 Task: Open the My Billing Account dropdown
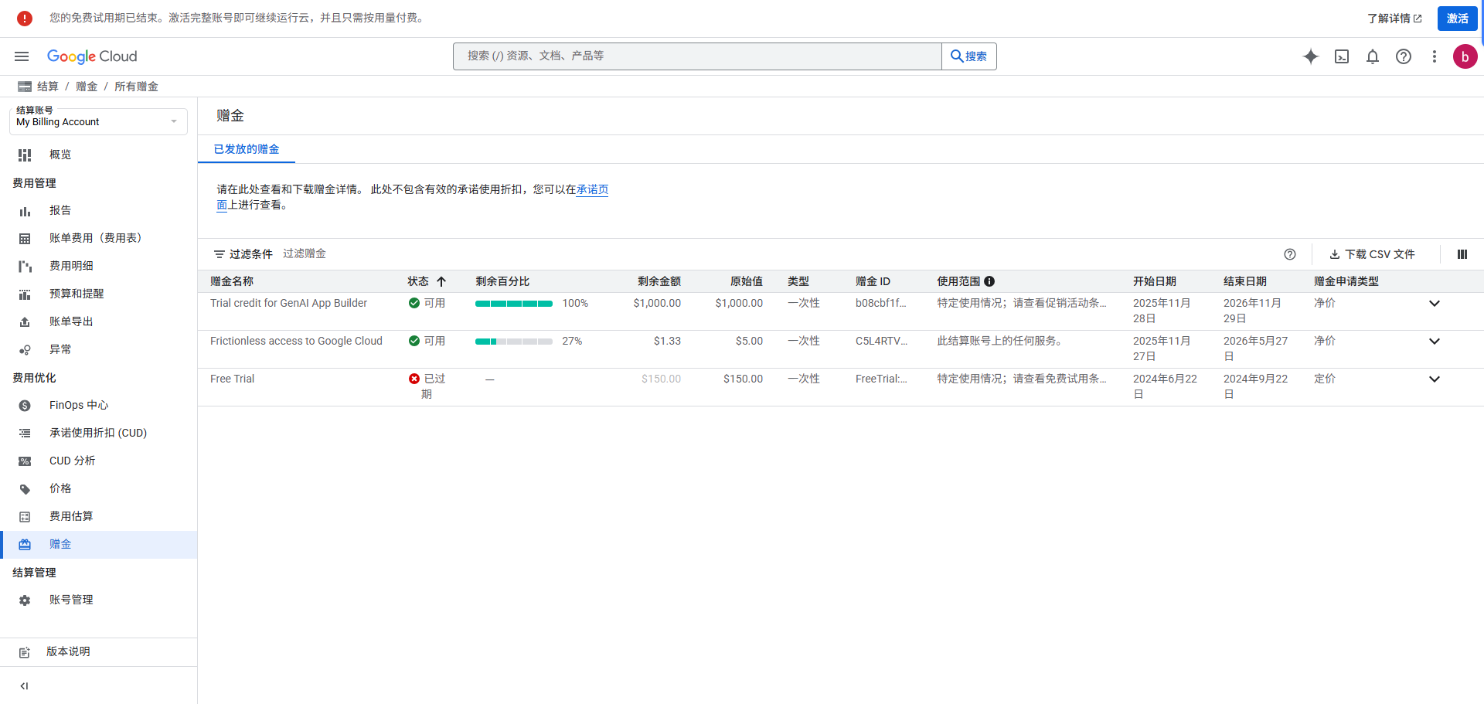coord(98,121)
